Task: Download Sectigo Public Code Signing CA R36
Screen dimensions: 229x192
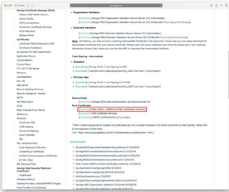Action: coord(81,67)
